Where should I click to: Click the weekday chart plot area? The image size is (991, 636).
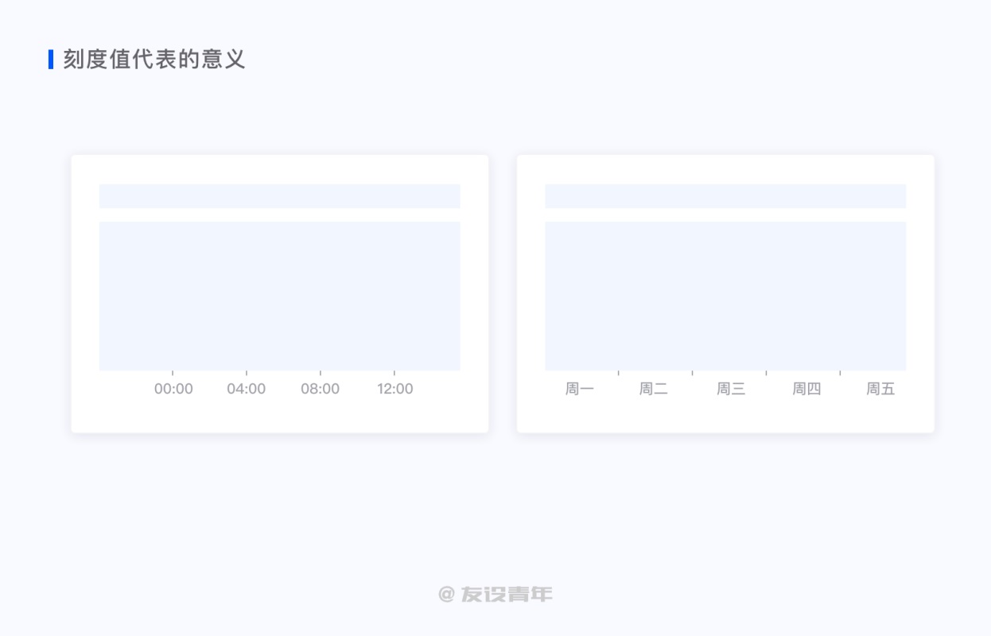[725, 296]
